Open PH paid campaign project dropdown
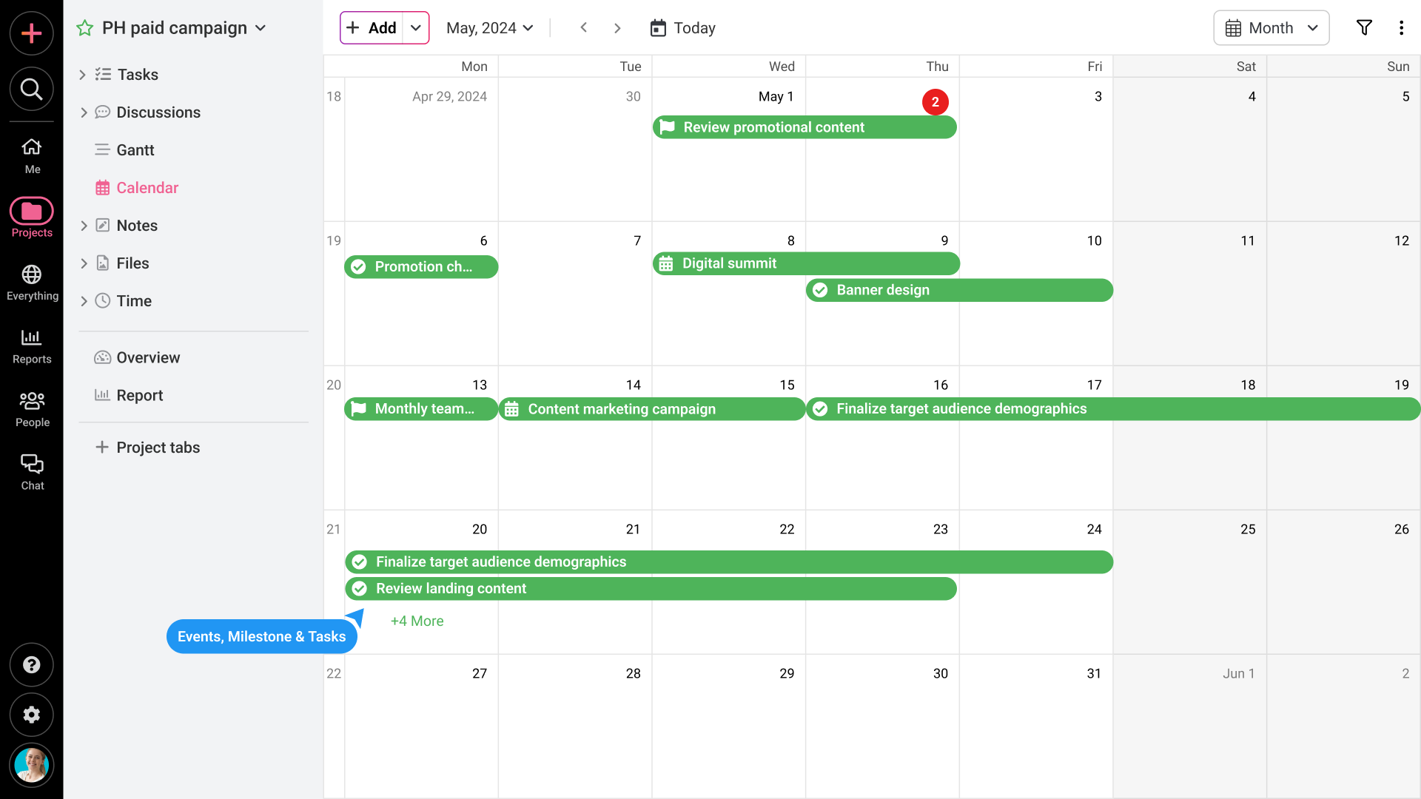 click(x=260, y=28)
